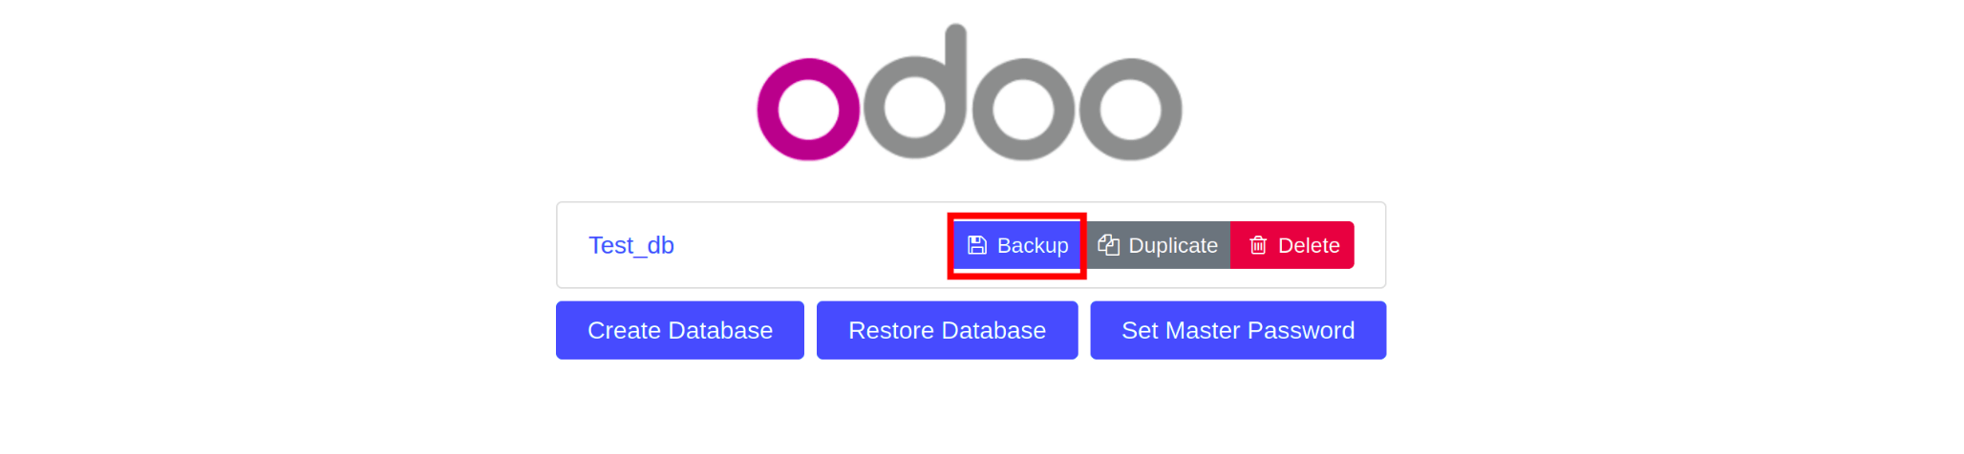
Task: Click the word 'Restore' on blue button
Action: point(888,330)
